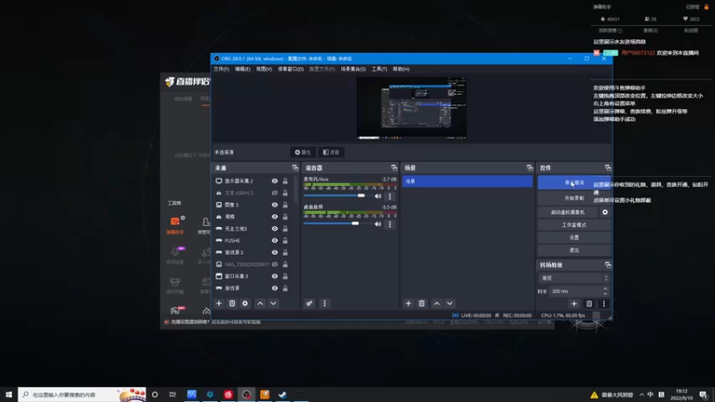Image resolution: width=715 pixels, height=402 pixels.
Task: Mute the 桌面音频 speaker icon
Action: pyautogui.click(x=378, y=224)
